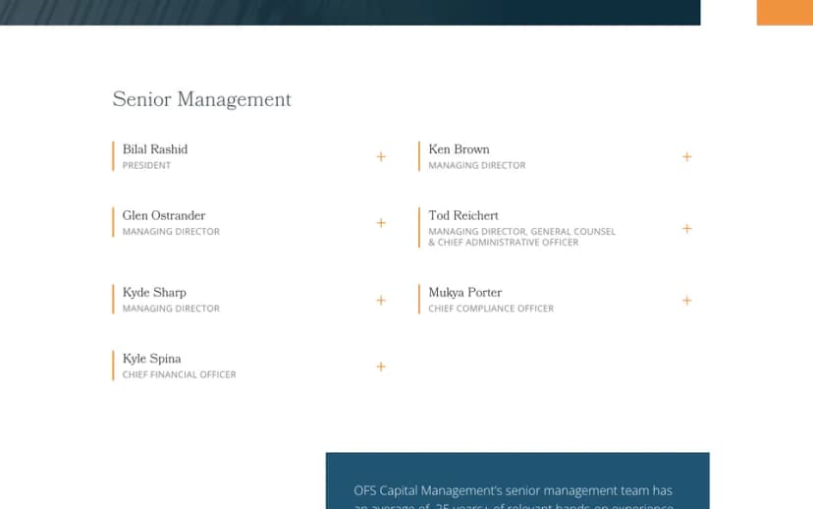
Task: Expand Tod Reichert's profile plus icon
Action: click(687, 228)
